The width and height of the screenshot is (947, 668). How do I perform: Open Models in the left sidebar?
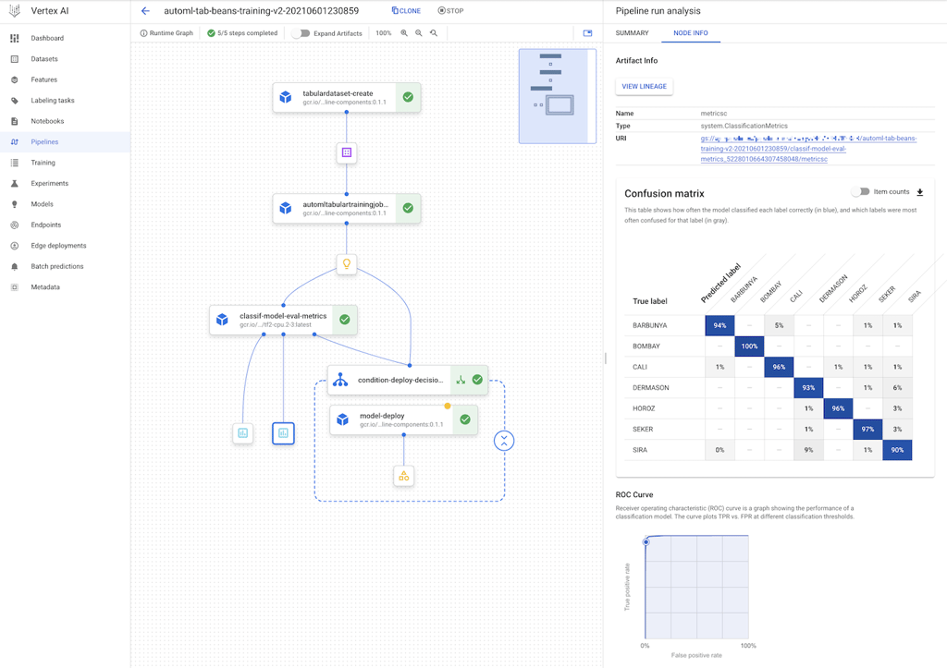pos(43,204)
